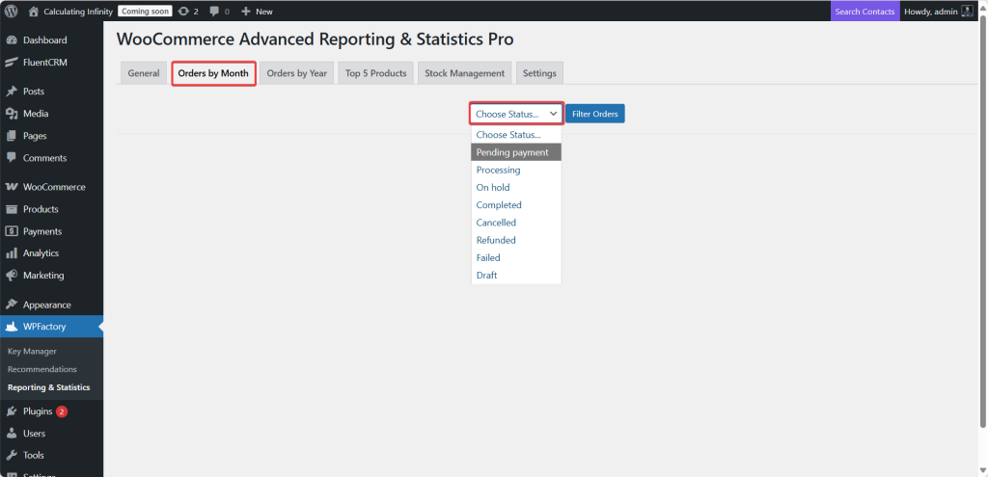Click the WooCommerce logo icon
Image resolution: width=988 pixels, height=477 pixels.
click(12, 187)
